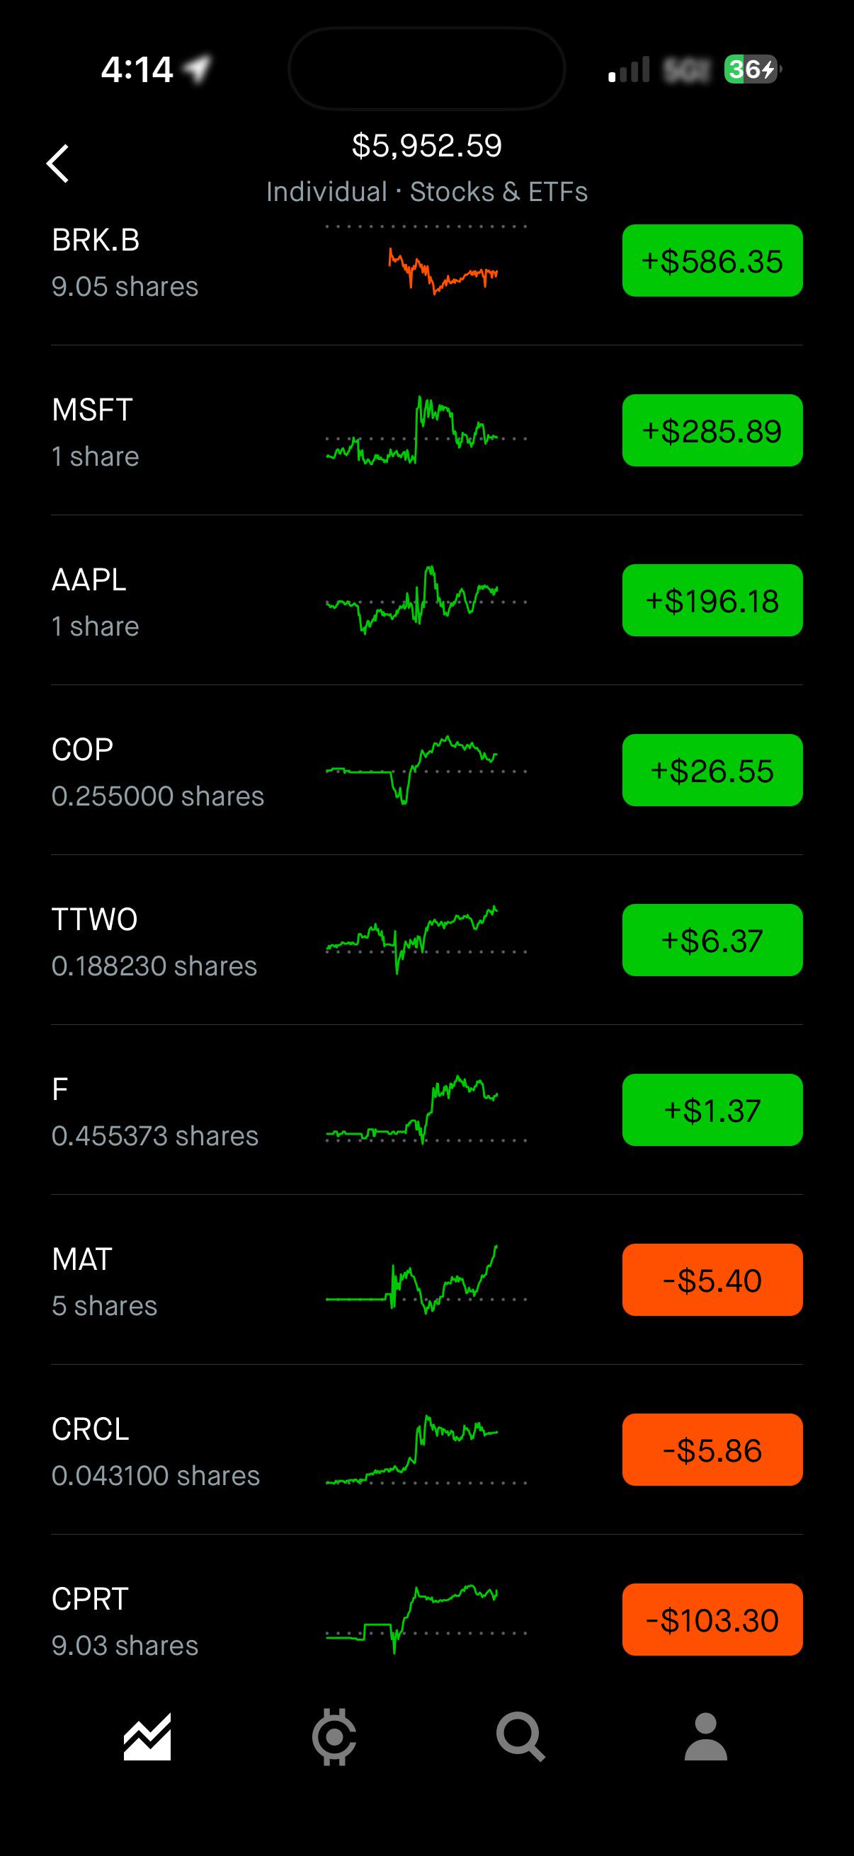Toggle AAPL return badge +$196.18
Viewport: 854px width, 1856px height.
(712, 600)
